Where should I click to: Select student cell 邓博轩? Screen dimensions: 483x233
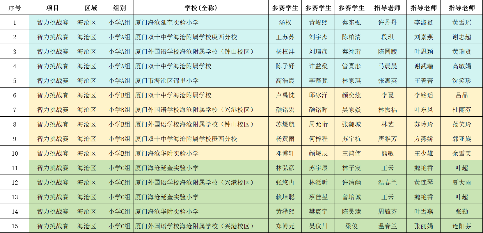[285, 153]
